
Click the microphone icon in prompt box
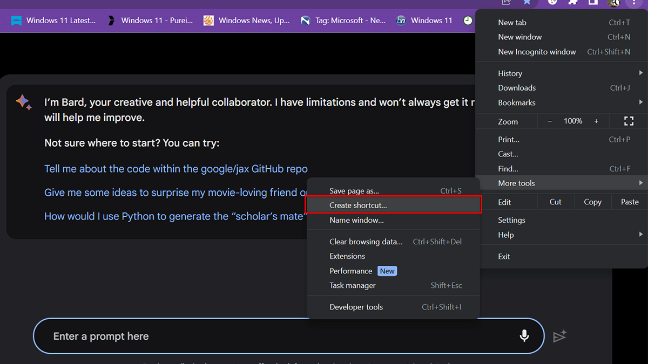524,336
